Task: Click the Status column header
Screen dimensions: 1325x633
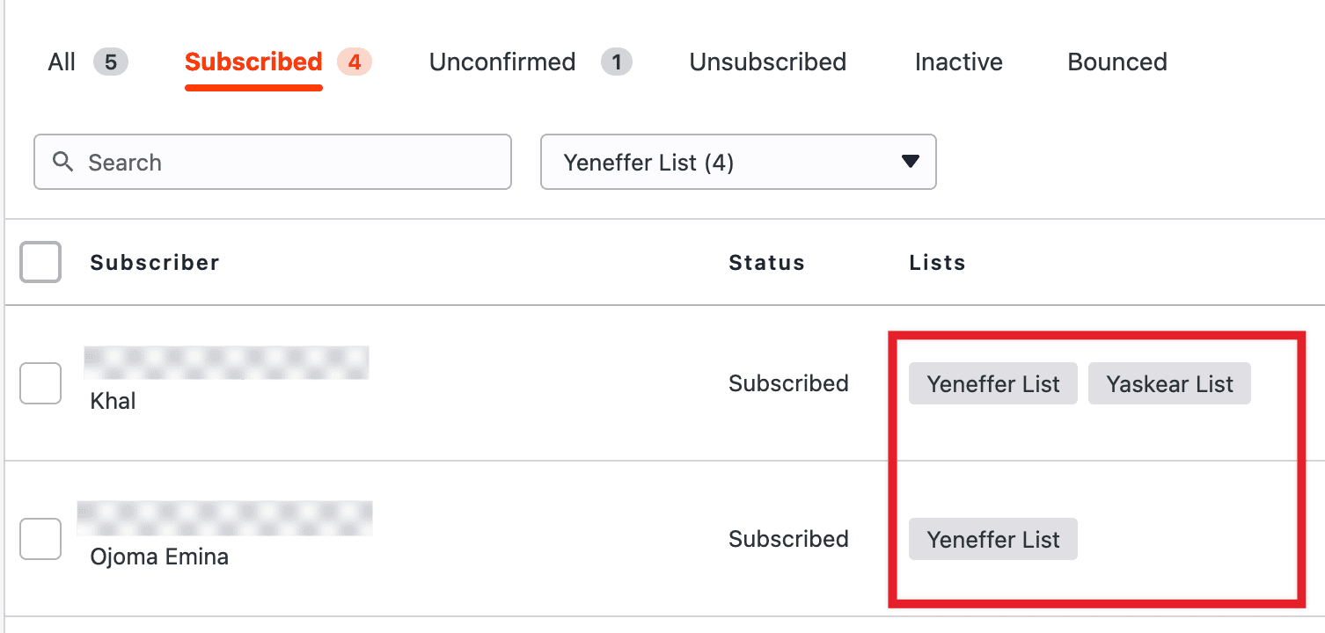Action: pyautogui.click(x=766, y=263)
